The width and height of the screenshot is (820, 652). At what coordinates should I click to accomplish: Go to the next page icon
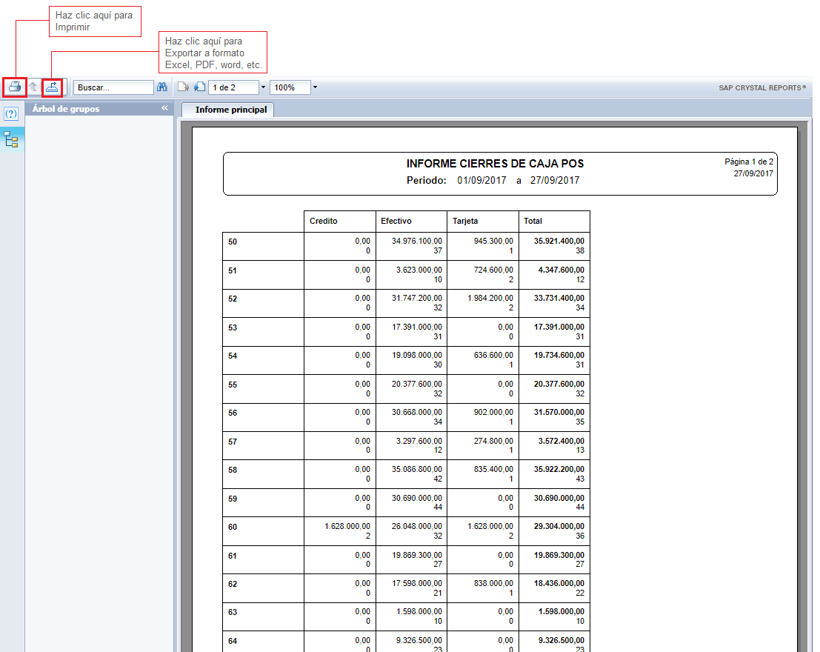click(199, 87)
